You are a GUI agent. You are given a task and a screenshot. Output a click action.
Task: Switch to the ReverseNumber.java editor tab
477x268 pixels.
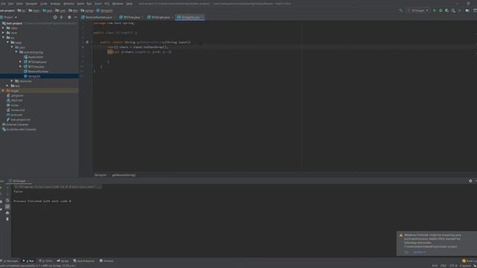tap(98, 17)
